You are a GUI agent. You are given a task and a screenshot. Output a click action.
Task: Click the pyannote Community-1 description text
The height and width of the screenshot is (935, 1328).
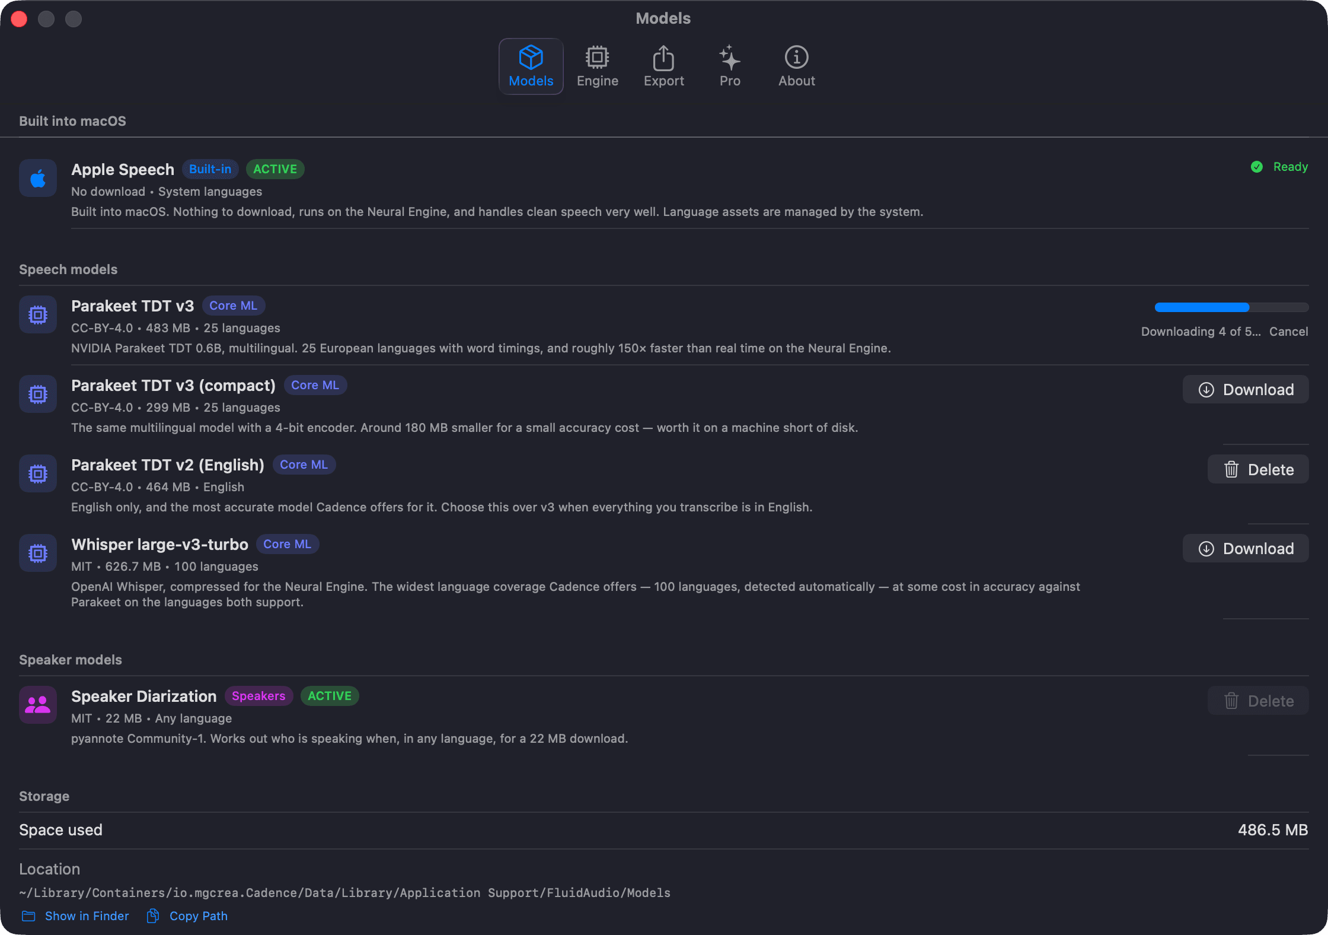[349, 738]
